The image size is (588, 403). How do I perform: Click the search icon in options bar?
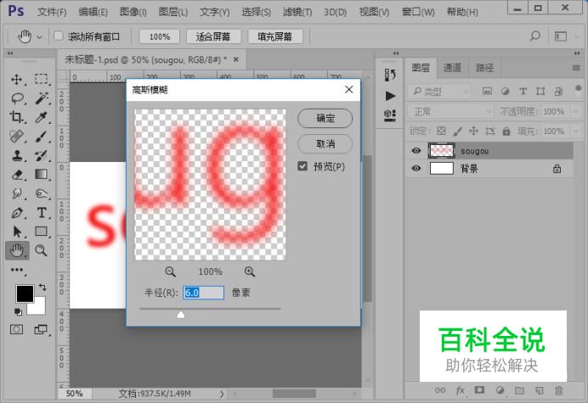tap(535, 36)
